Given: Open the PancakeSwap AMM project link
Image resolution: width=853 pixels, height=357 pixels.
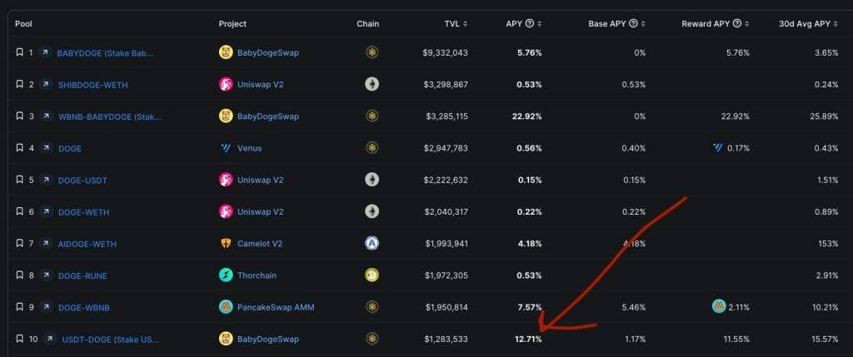Looking at the screenshot, I should point(275,308).
